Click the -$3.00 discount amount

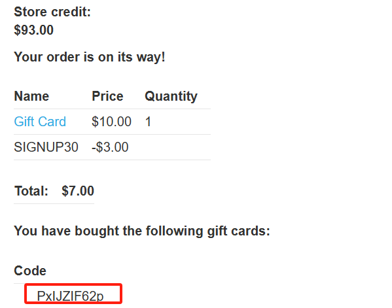(110, 147)
